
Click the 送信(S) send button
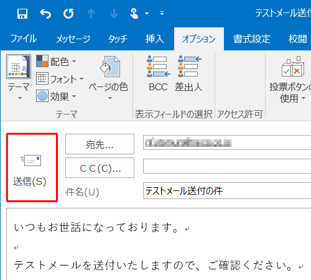coord(32,167)
